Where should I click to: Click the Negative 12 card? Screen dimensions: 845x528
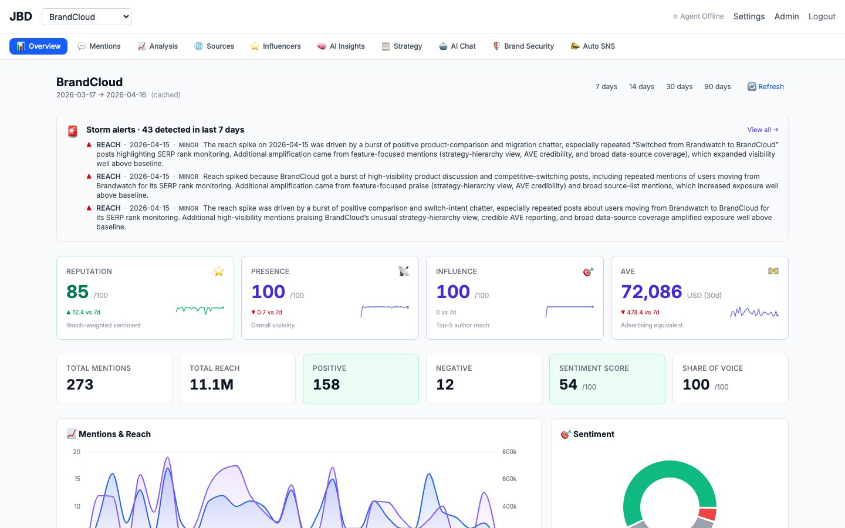coord(484,379)
